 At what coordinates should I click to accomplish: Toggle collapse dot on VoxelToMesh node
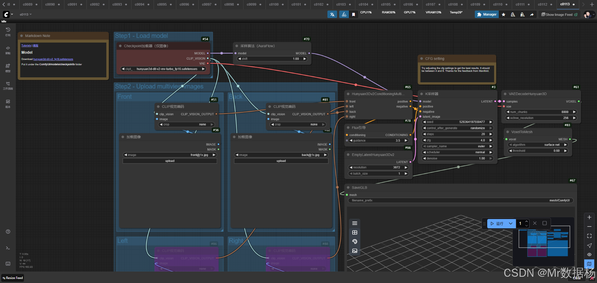click(507, 132)
